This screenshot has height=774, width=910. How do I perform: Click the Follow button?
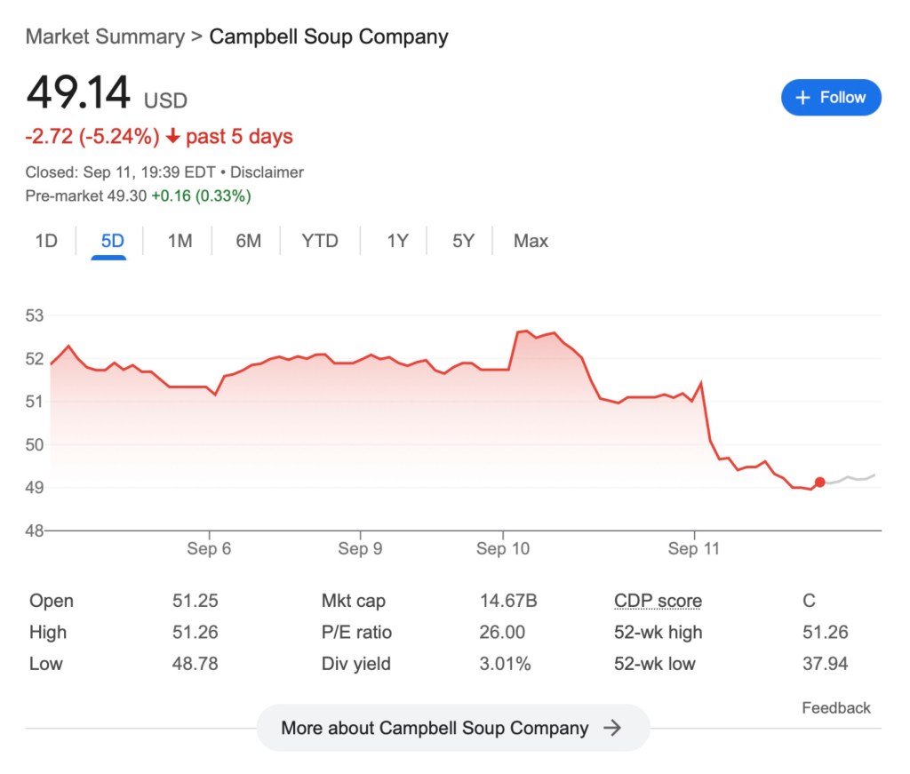pos(831,98)
